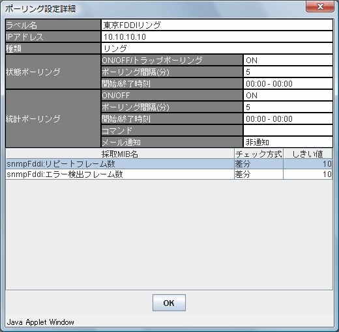This screenshot has width=339, height=332.
Task: Select the snmpFddi:リピートフレーム数 row
Action: click(x=169, y=164)
